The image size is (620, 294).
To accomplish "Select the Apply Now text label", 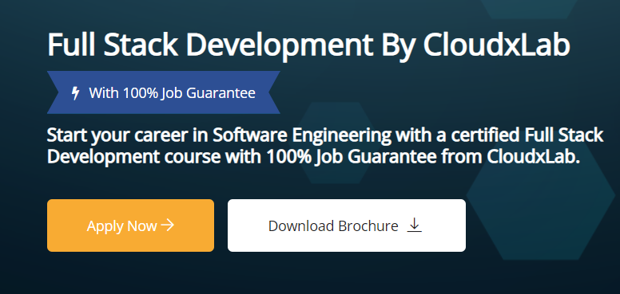I will tap(121, 226).
